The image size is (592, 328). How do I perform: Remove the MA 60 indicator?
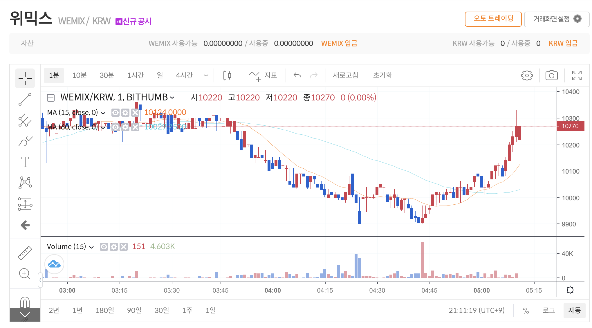coord(135,127)
